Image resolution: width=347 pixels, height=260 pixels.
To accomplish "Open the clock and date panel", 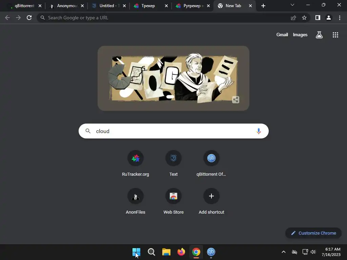I will [x=331, y=252].
